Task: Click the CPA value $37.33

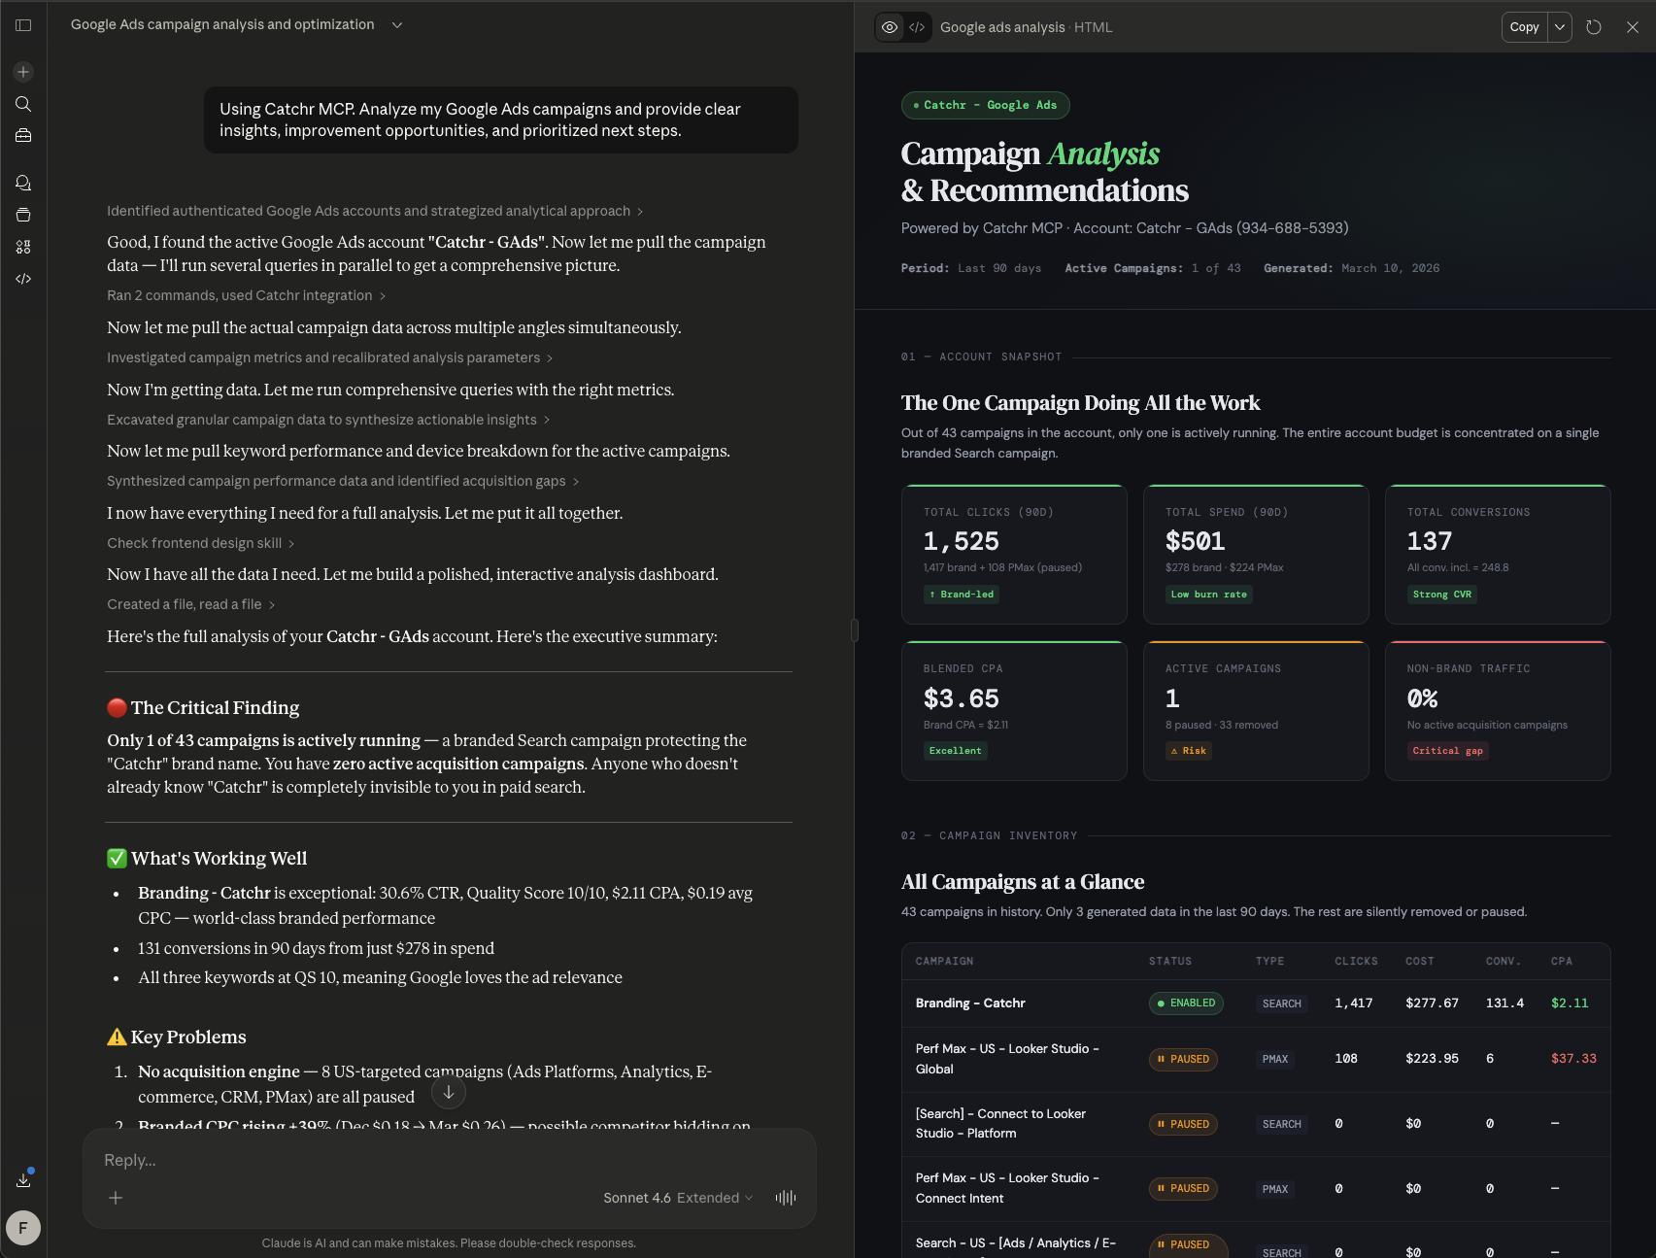Action: (x=1573, y=1059)
